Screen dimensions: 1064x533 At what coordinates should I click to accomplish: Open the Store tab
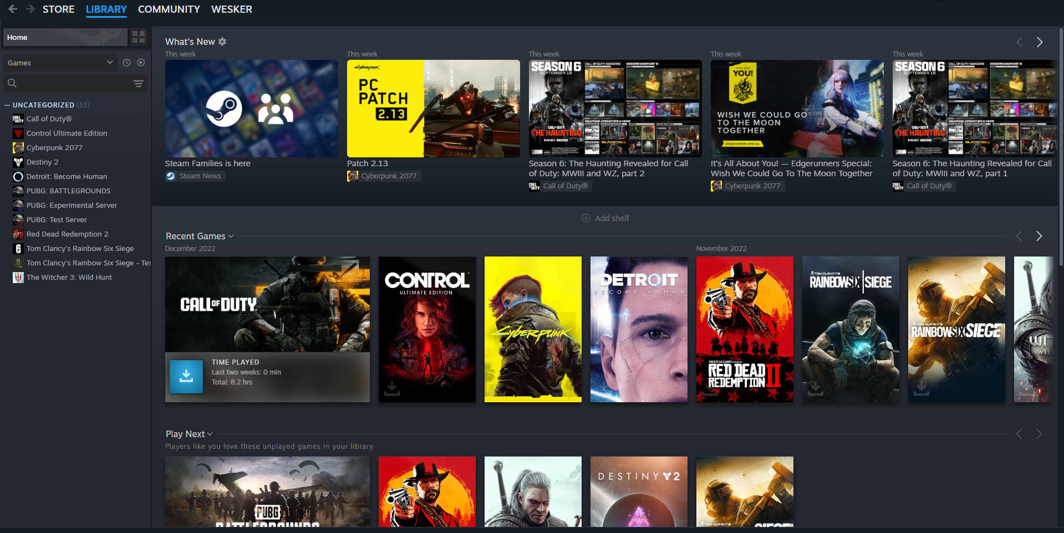click(59, 9)
